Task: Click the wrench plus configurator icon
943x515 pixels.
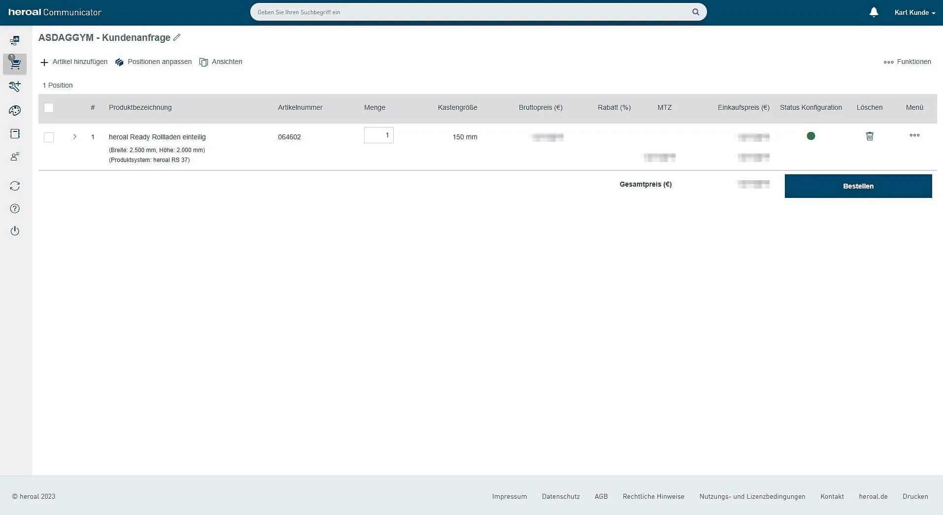Action: point(15,87)
